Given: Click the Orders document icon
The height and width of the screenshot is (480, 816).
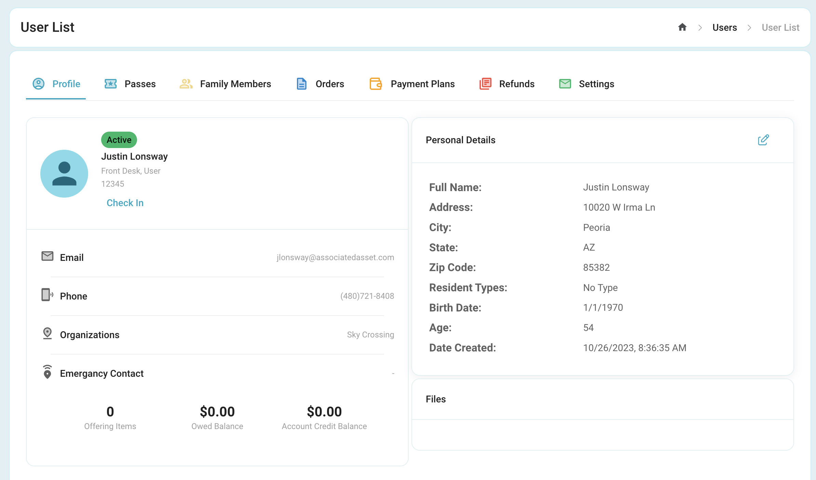Looking at the screenshot, I should click(301, 84).
